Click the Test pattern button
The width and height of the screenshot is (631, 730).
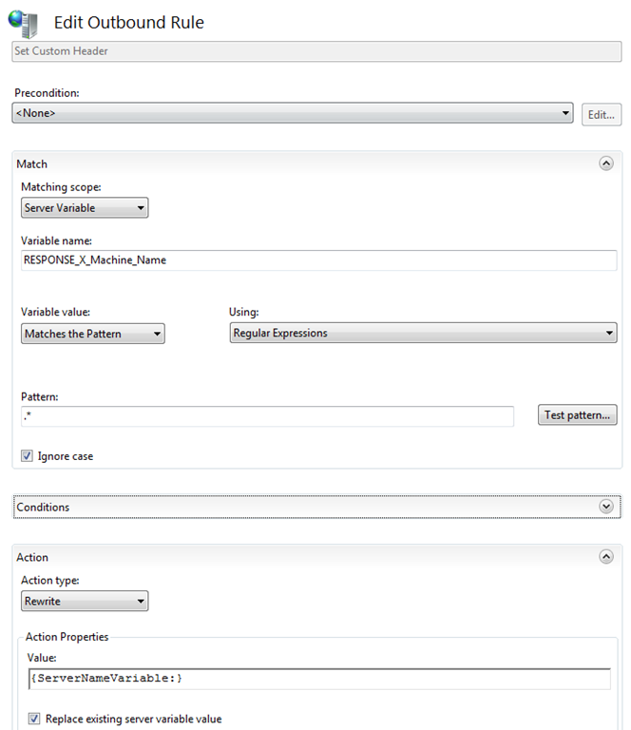click(577, 414)
